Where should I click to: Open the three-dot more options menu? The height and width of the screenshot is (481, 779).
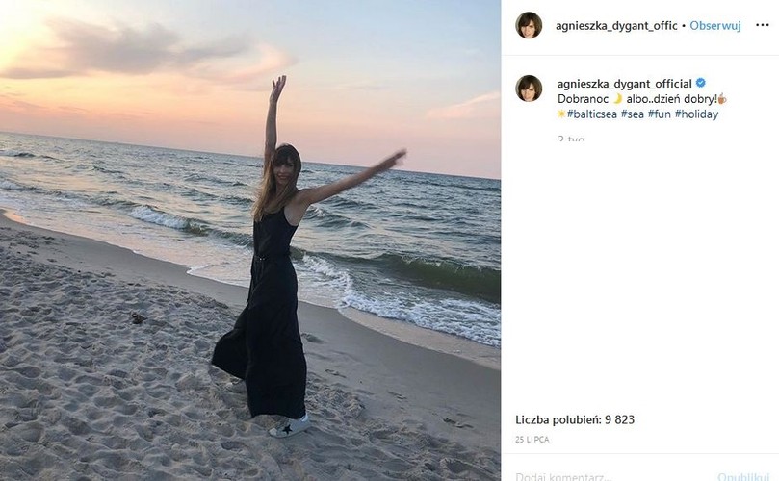(762, 25)
